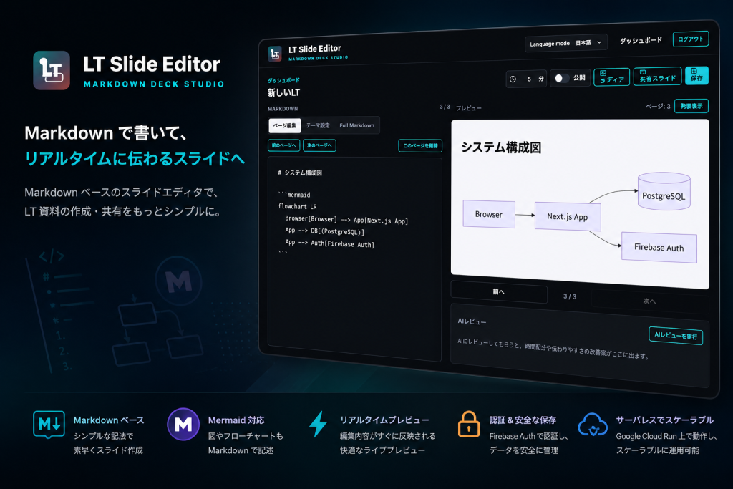Screen dimensions: 733x489
Task: Switch to the Full Markdown tab
Action: pyautogui.click(x=356, y=125)
